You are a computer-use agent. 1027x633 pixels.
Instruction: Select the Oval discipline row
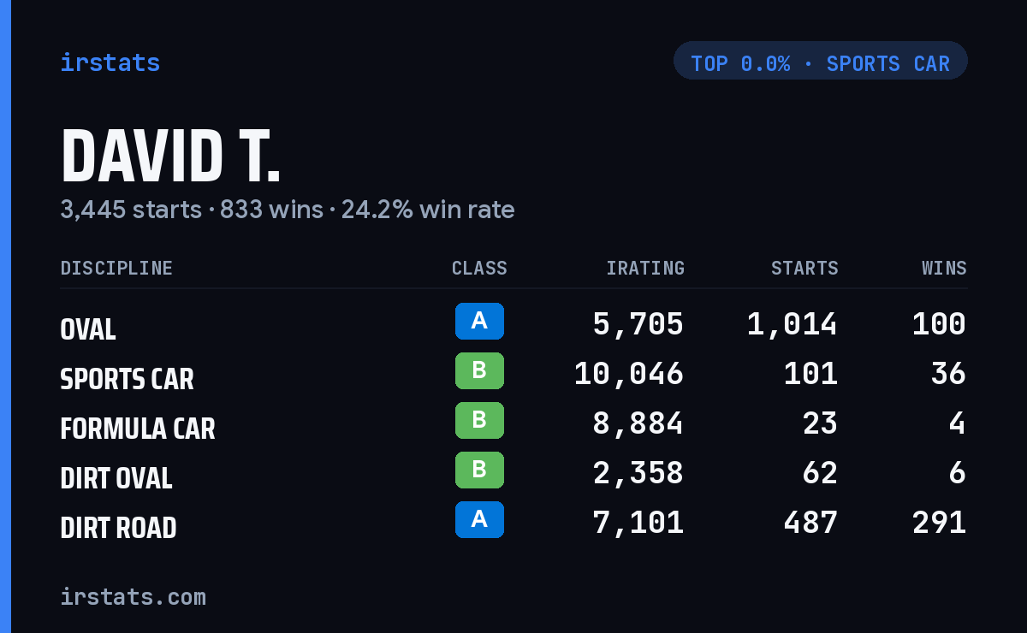click(513, 324)
